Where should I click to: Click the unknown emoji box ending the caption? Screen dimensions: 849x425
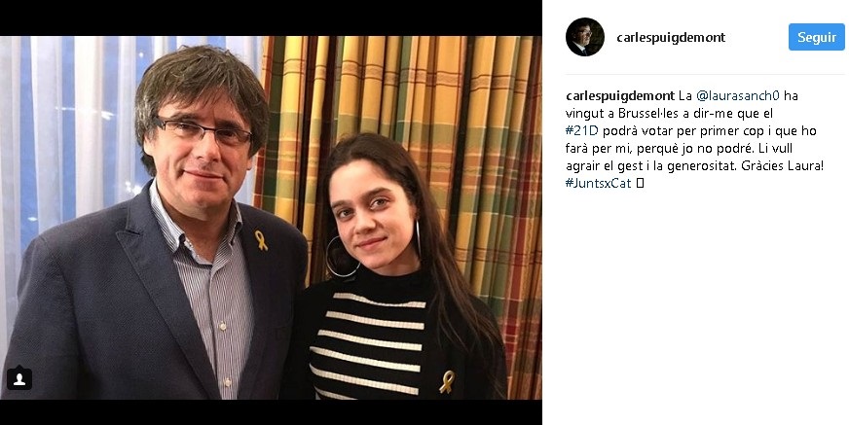tap(640, 183)
